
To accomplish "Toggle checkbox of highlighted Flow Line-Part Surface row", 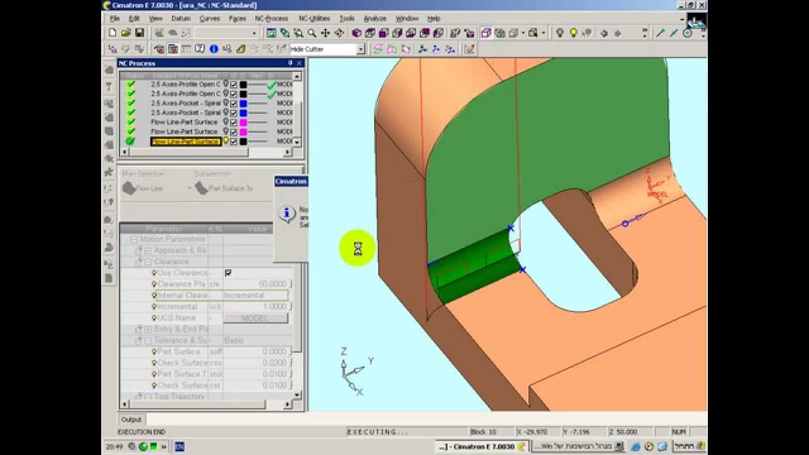I will coord(234,141).
